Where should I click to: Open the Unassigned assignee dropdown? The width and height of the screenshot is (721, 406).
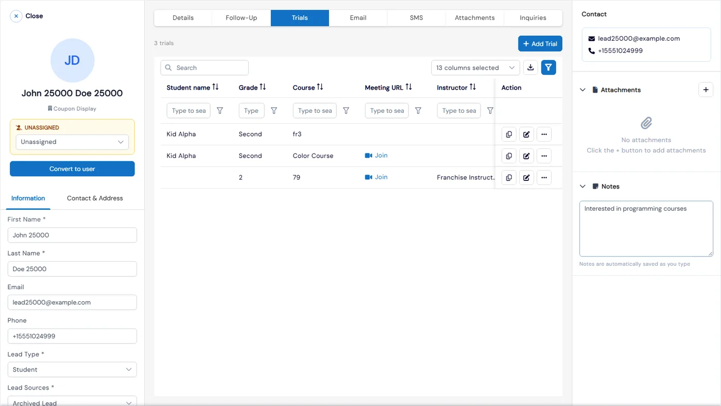[72, 142]
